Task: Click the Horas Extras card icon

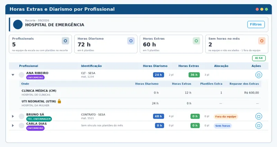Action: coord(196,41)
